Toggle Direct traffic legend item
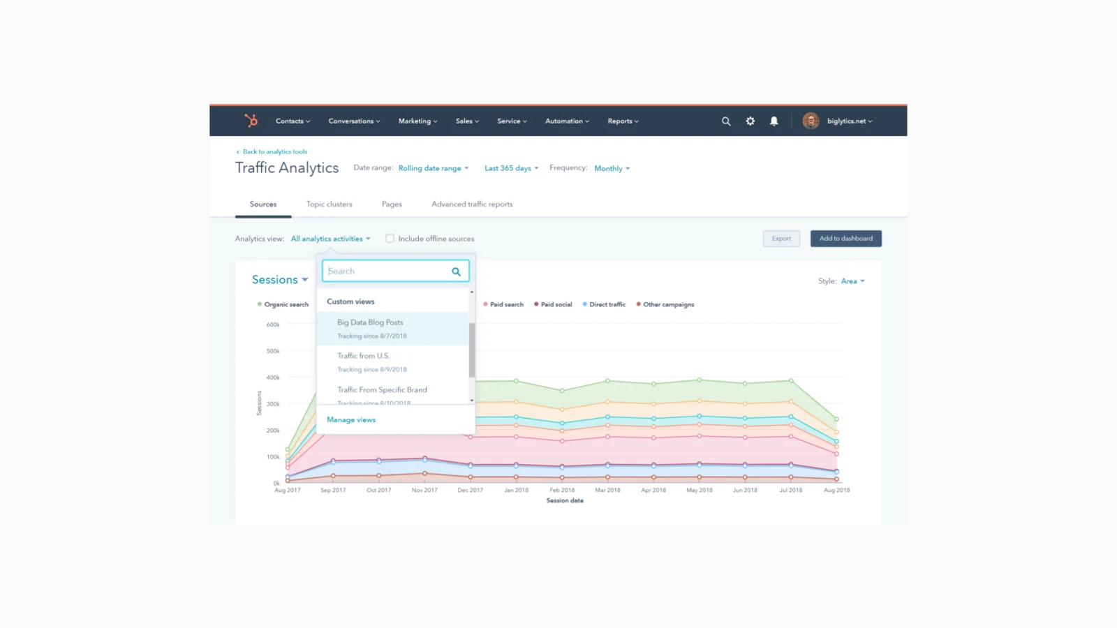 [x=604, y=305]
